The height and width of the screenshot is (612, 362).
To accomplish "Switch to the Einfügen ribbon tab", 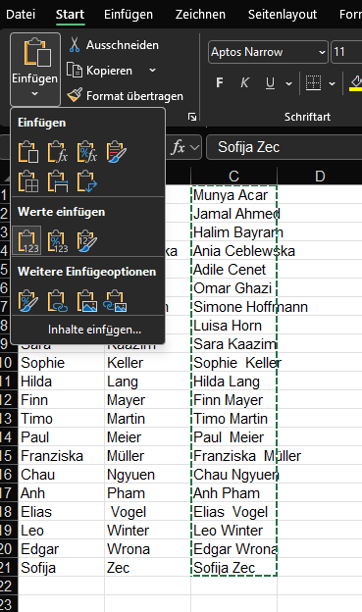I will coord(129,15).
